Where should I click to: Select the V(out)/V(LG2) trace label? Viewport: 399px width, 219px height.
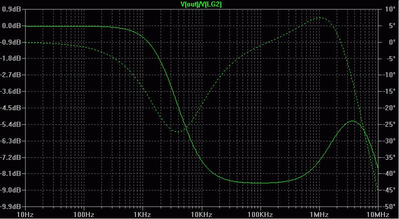pyautogui.click(x=201, y=4)
